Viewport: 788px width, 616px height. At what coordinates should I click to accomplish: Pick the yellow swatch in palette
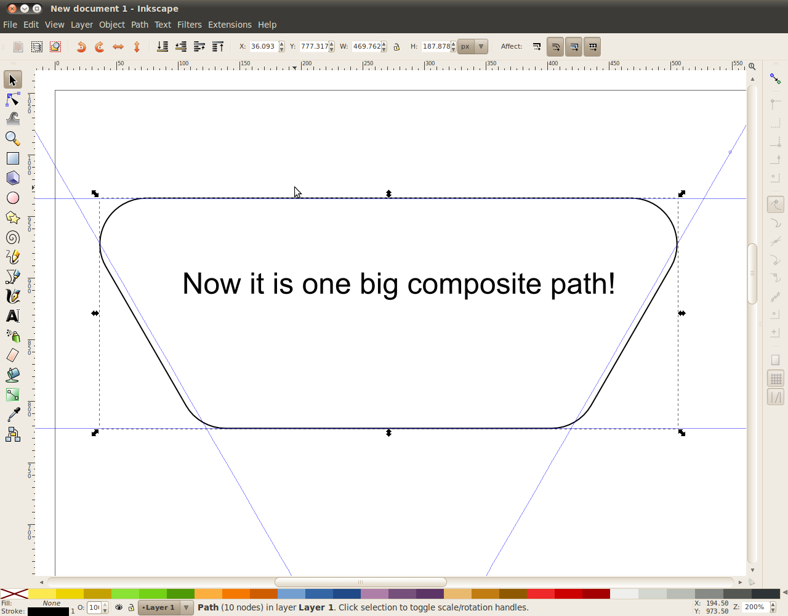coord(42,594)
